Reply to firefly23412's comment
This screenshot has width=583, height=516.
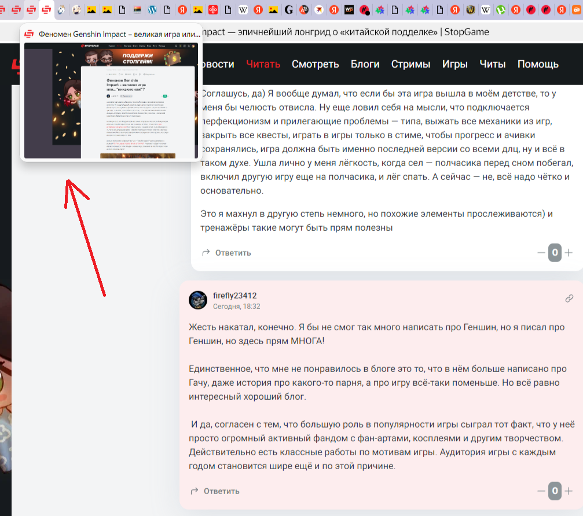pos(215,491)
